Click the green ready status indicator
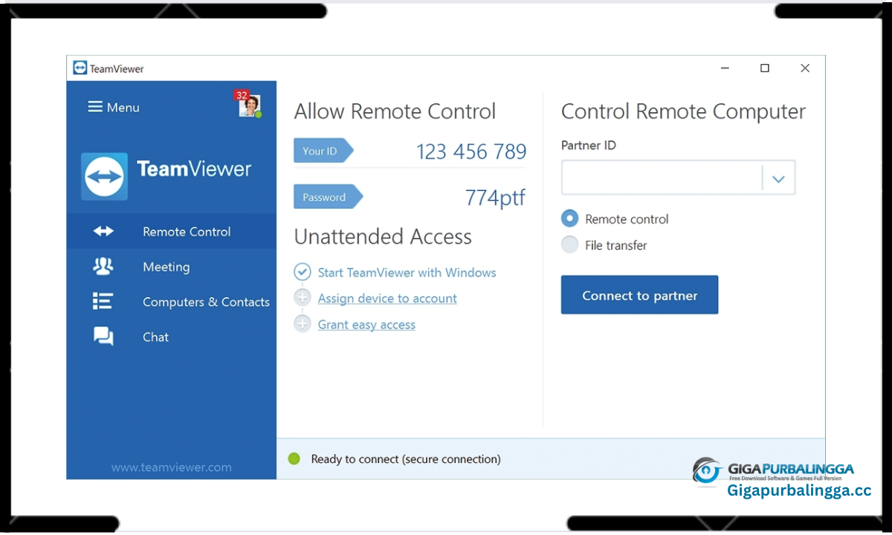Viewport: 892px width, 535px height. [294, 458]
